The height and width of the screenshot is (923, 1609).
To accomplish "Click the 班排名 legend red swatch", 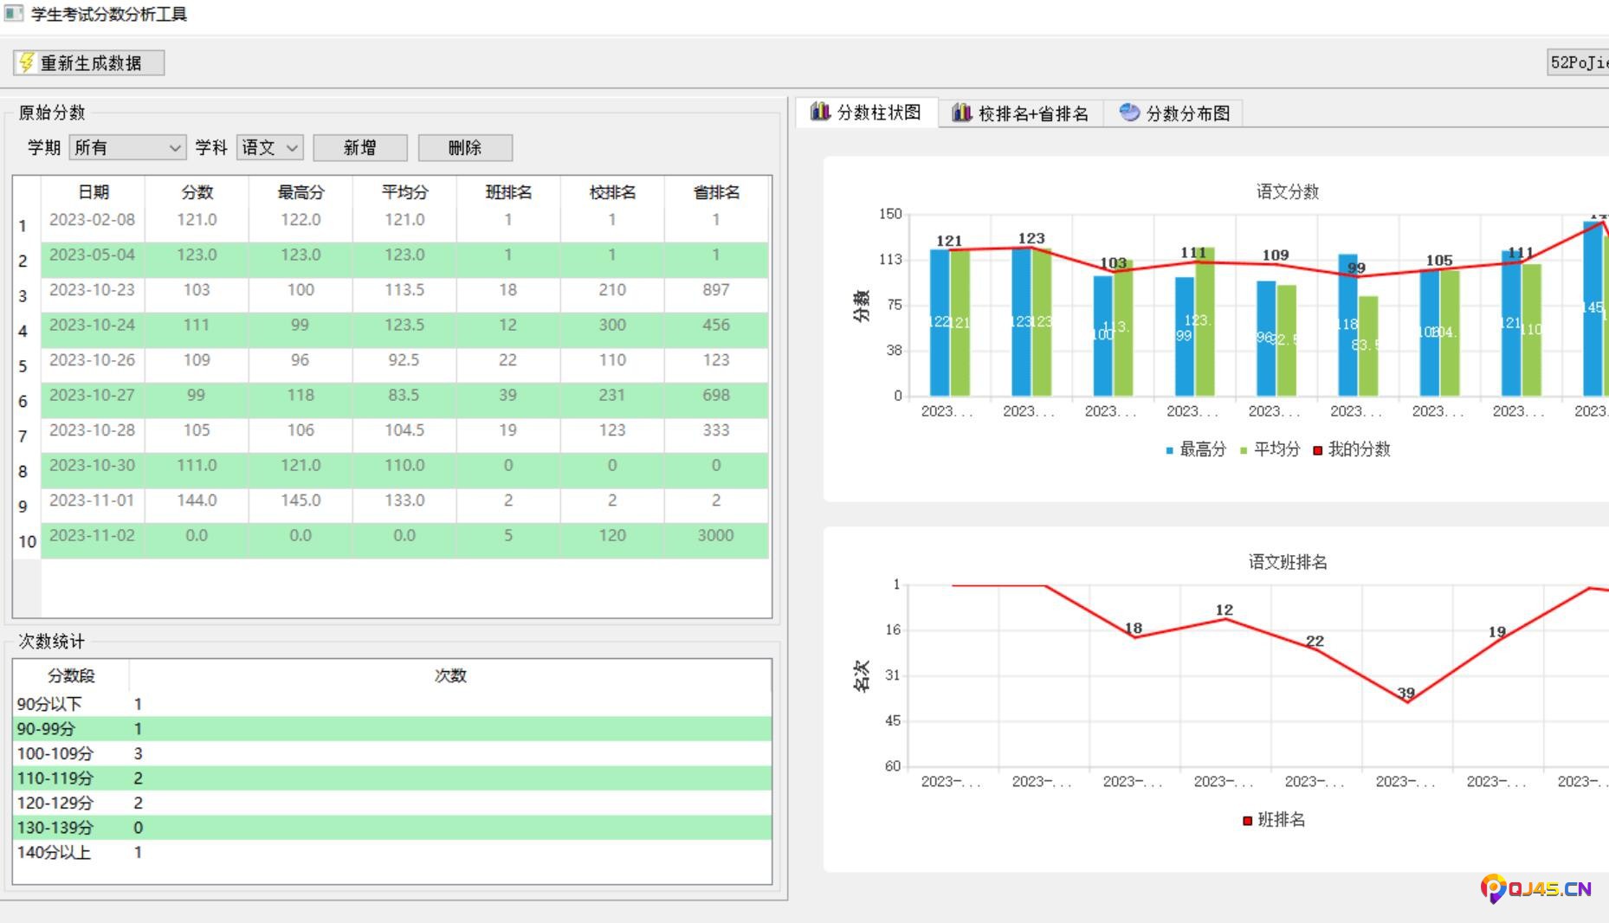I will tap(1248, 821).
